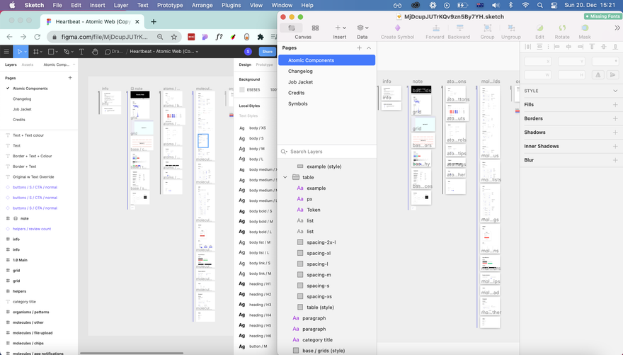Select Changelog page in Sketch
623x355 pixels.
pos(300,71)
